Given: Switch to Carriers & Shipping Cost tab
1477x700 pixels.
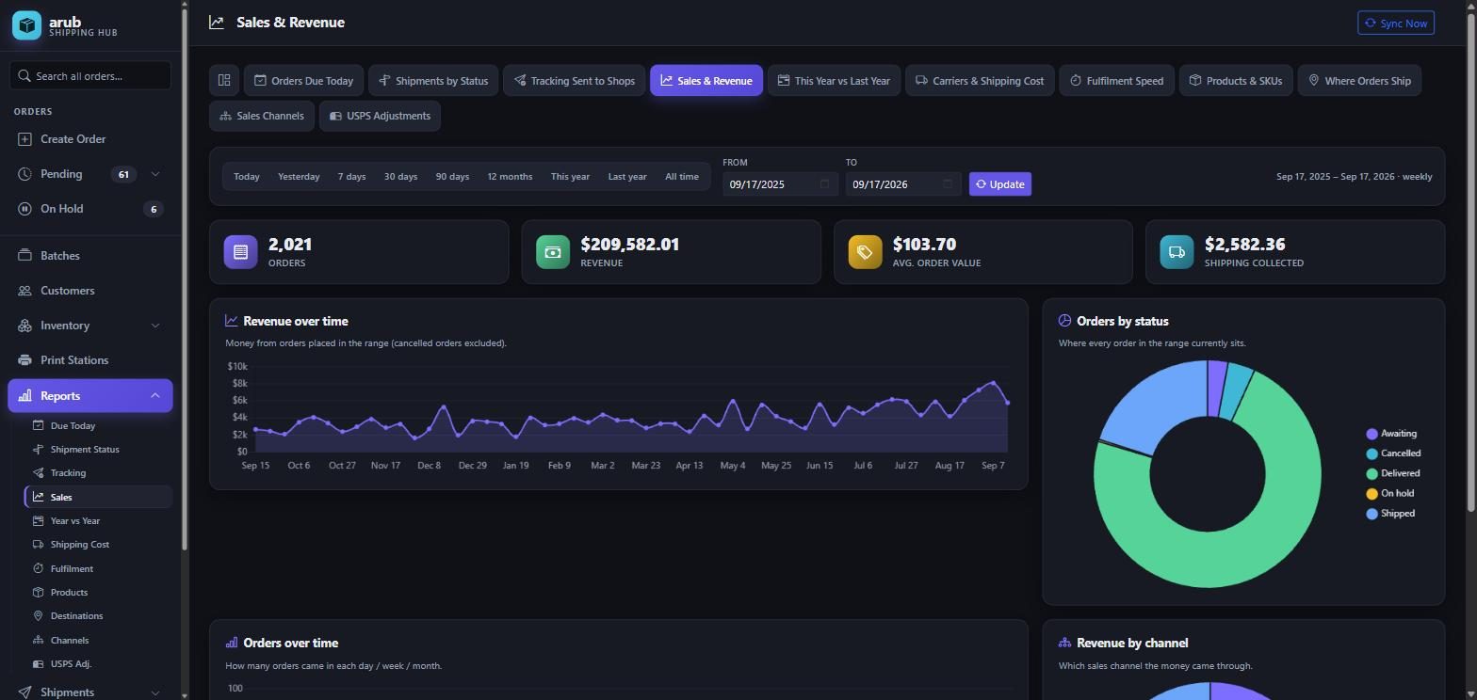Looking at the screenshot, I should pos(980,80).
